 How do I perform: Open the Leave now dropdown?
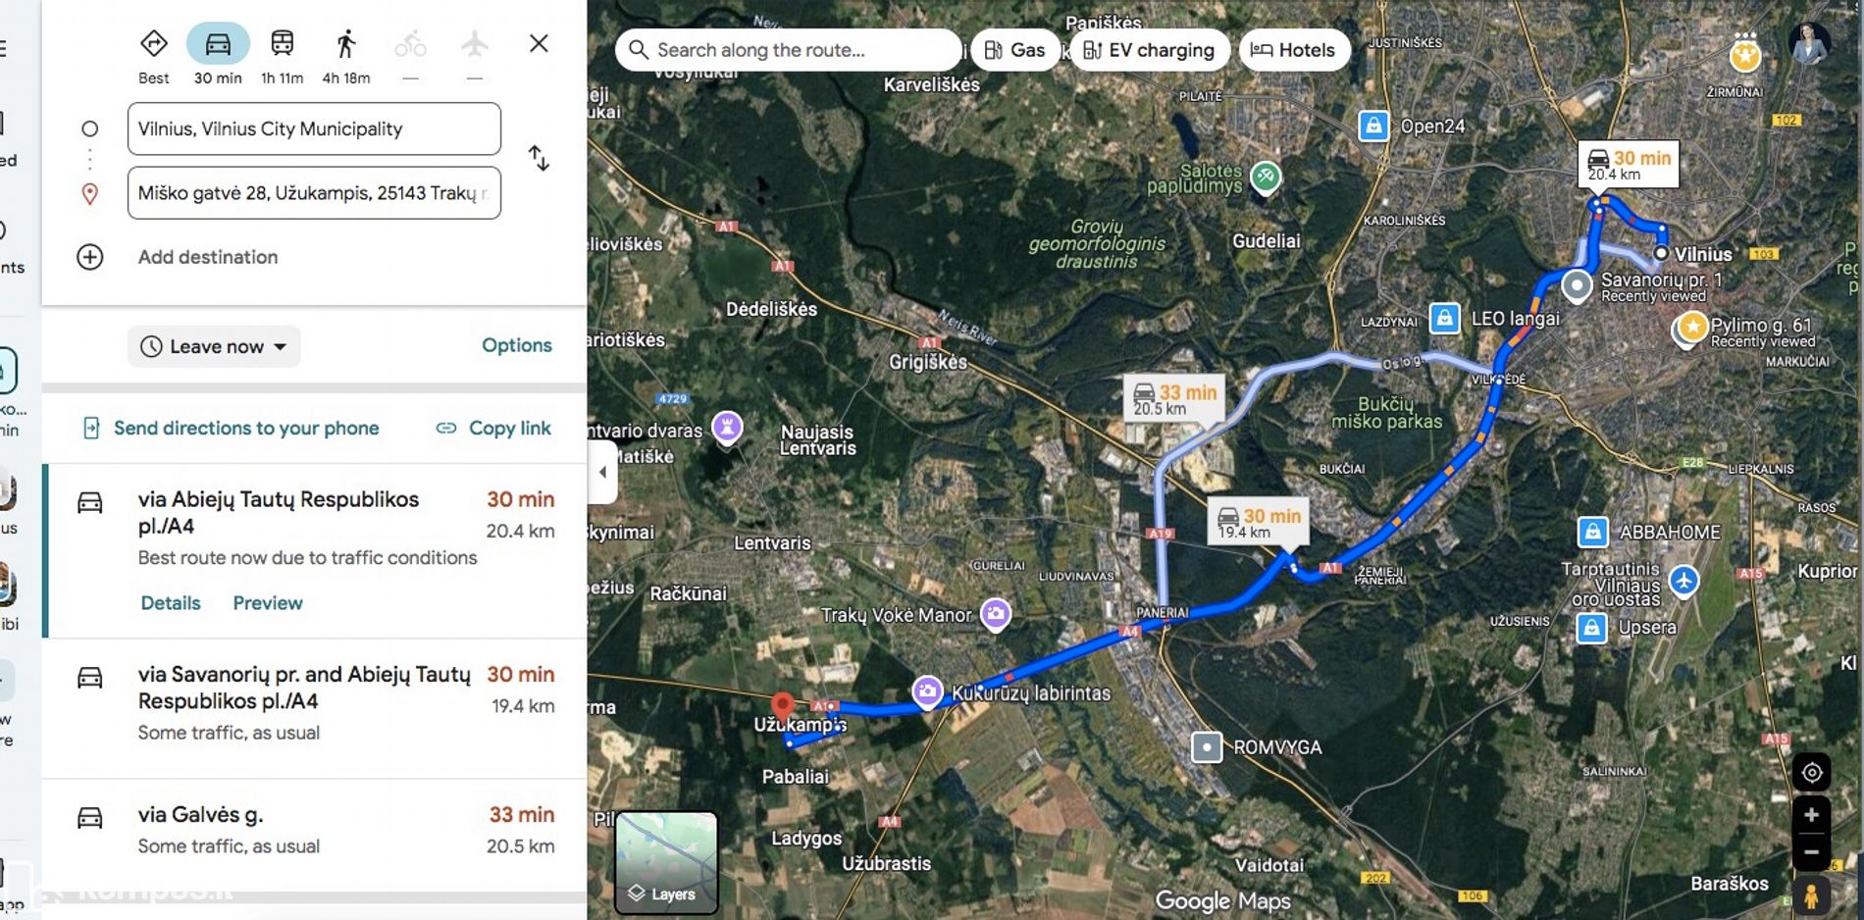tap(214, 346)
